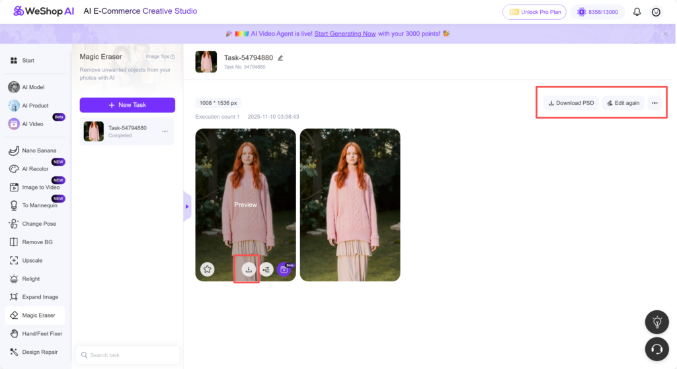Click the Execution count 1 text
The image size is (677, 369).
(x=217, y=117)
